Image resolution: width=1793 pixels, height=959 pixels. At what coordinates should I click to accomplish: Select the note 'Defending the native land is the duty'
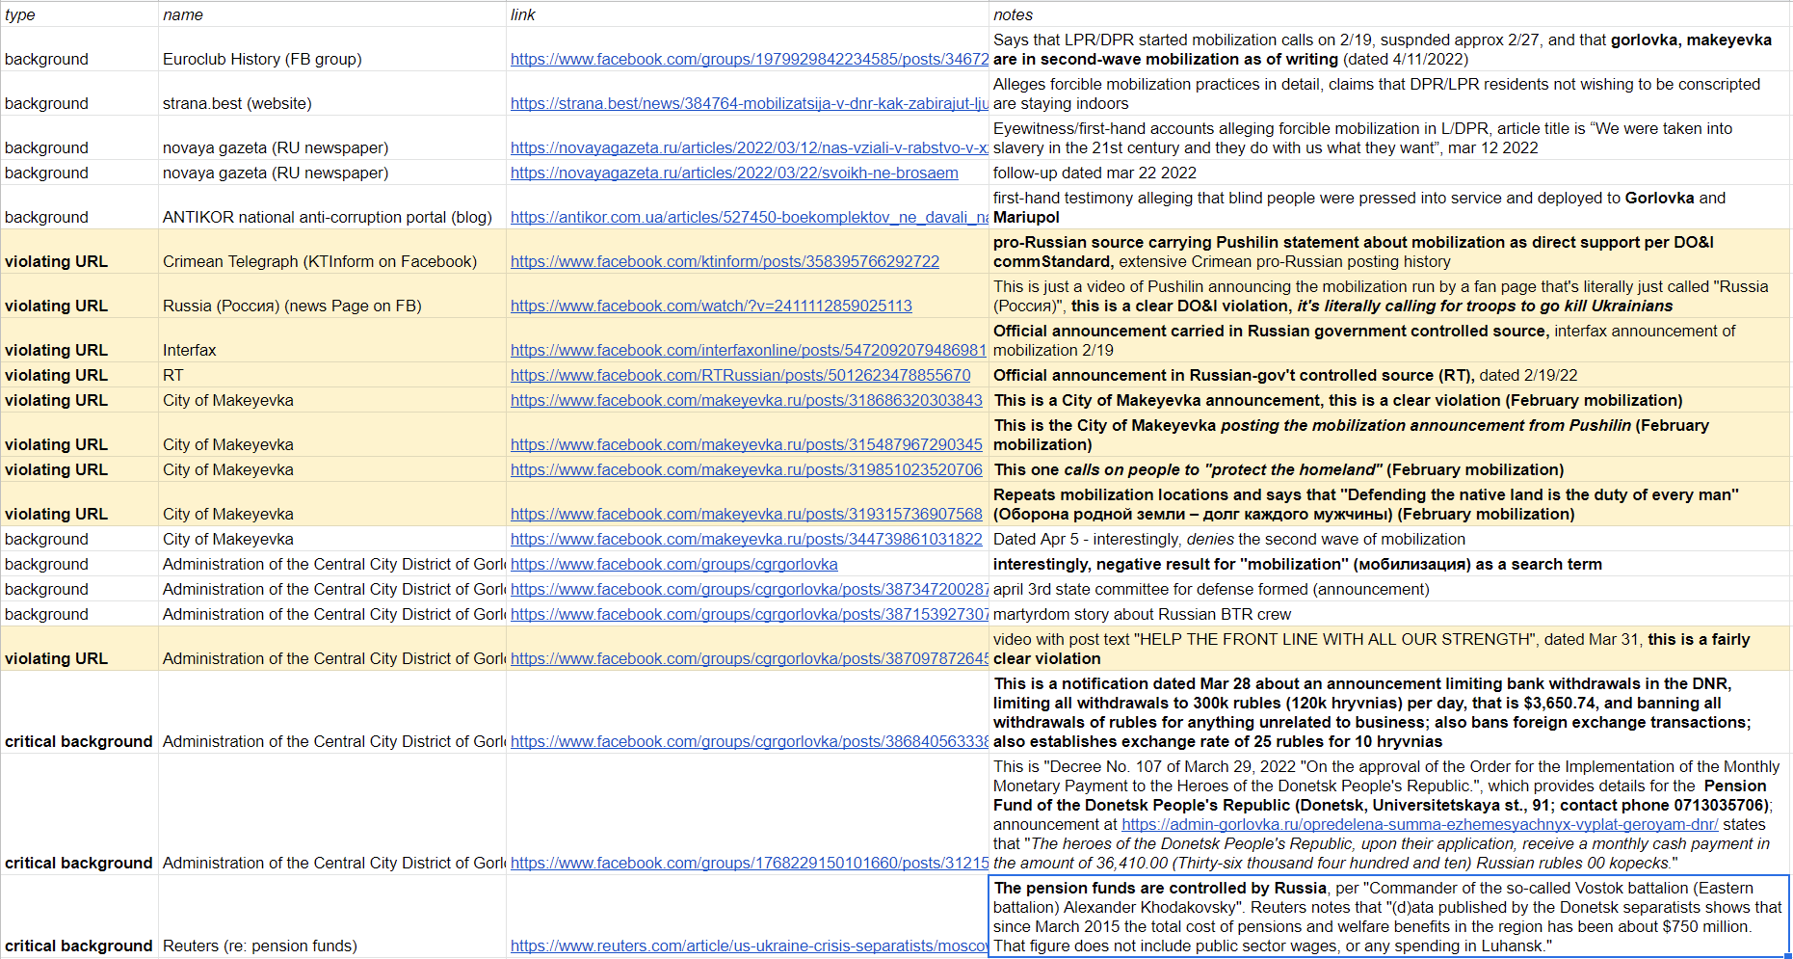pos(1389,504)
